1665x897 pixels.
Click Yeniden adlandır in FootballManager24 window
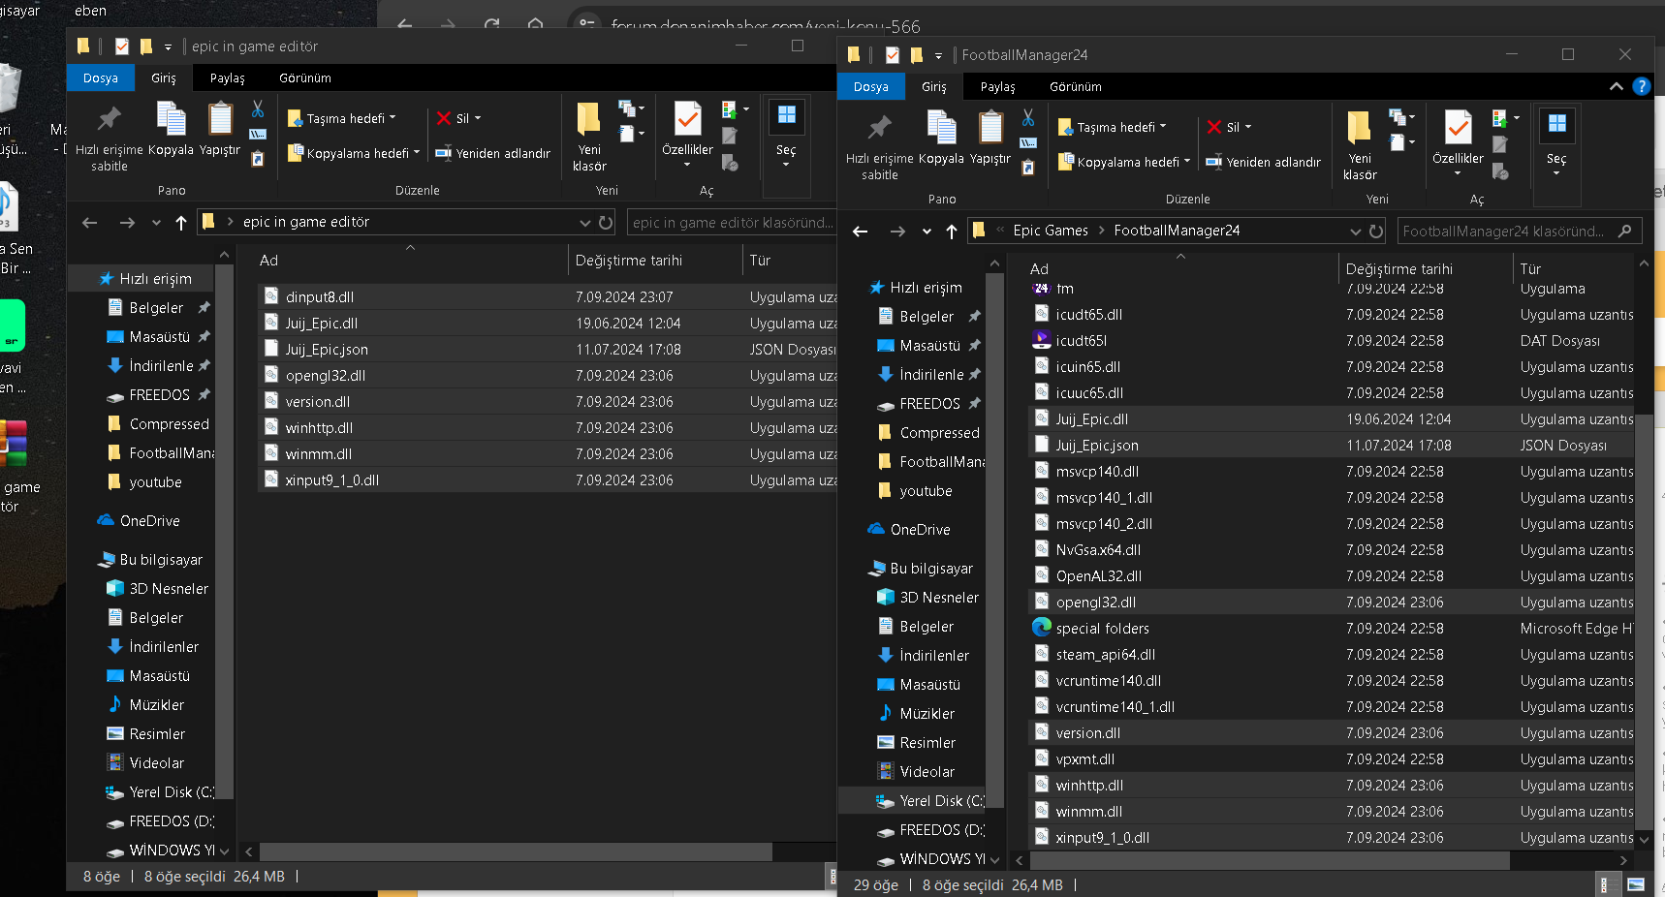click(1263, 162)
